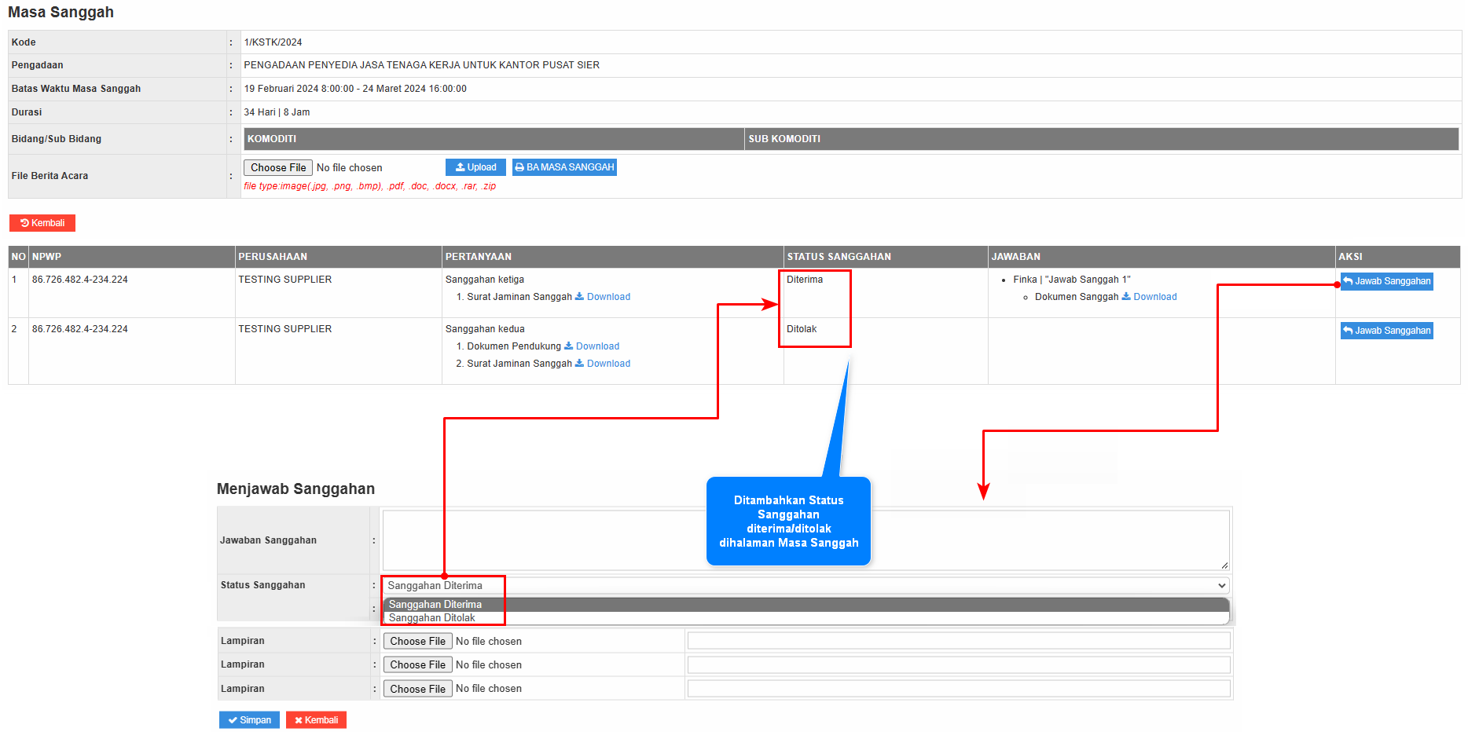Viewport: 1468px width, 732px height.
Task: Click the NPWP number in row 2
Action: [79, 329]
